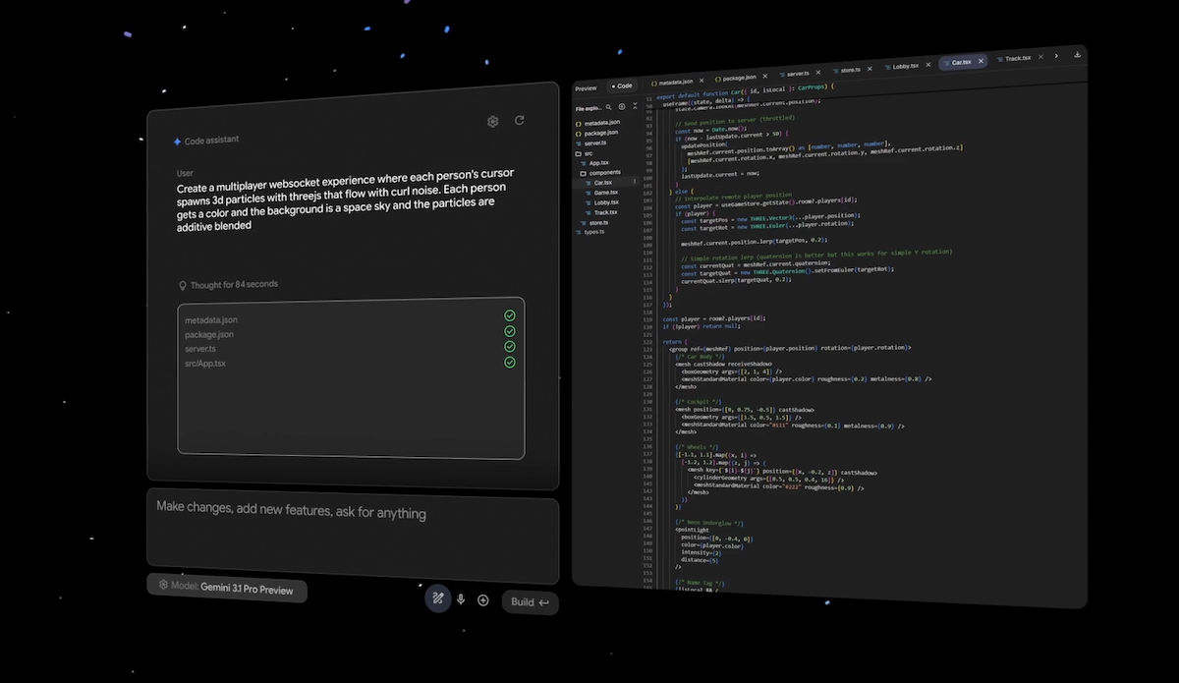The height and width of the screenshot is (683, 1179).
Task: Search files in the file explorer
Action: [x=609, y=106]
